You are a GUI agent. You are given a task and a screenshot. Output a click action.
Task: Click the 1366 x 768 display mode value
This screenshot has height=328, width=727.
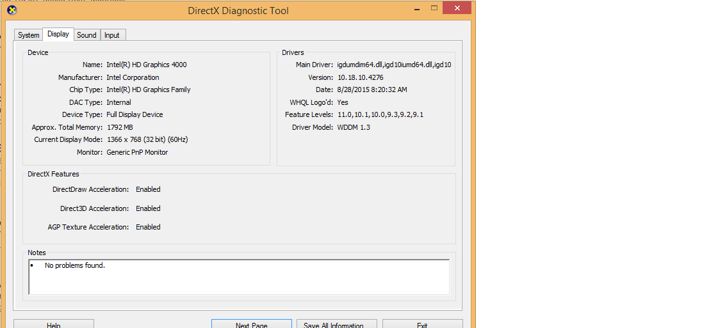click(147, 139)
